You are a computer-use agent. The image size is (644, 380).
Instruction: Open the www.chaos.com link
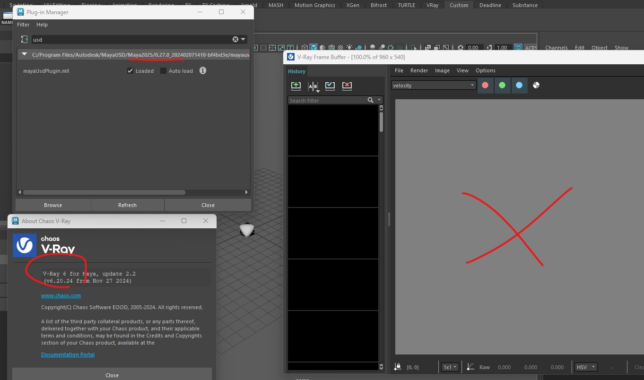pos(61,295)
